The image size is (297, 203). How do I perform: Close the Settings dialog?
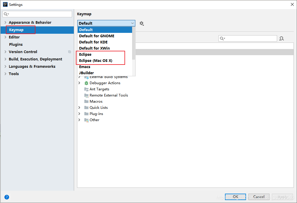(x=292, y=4)
